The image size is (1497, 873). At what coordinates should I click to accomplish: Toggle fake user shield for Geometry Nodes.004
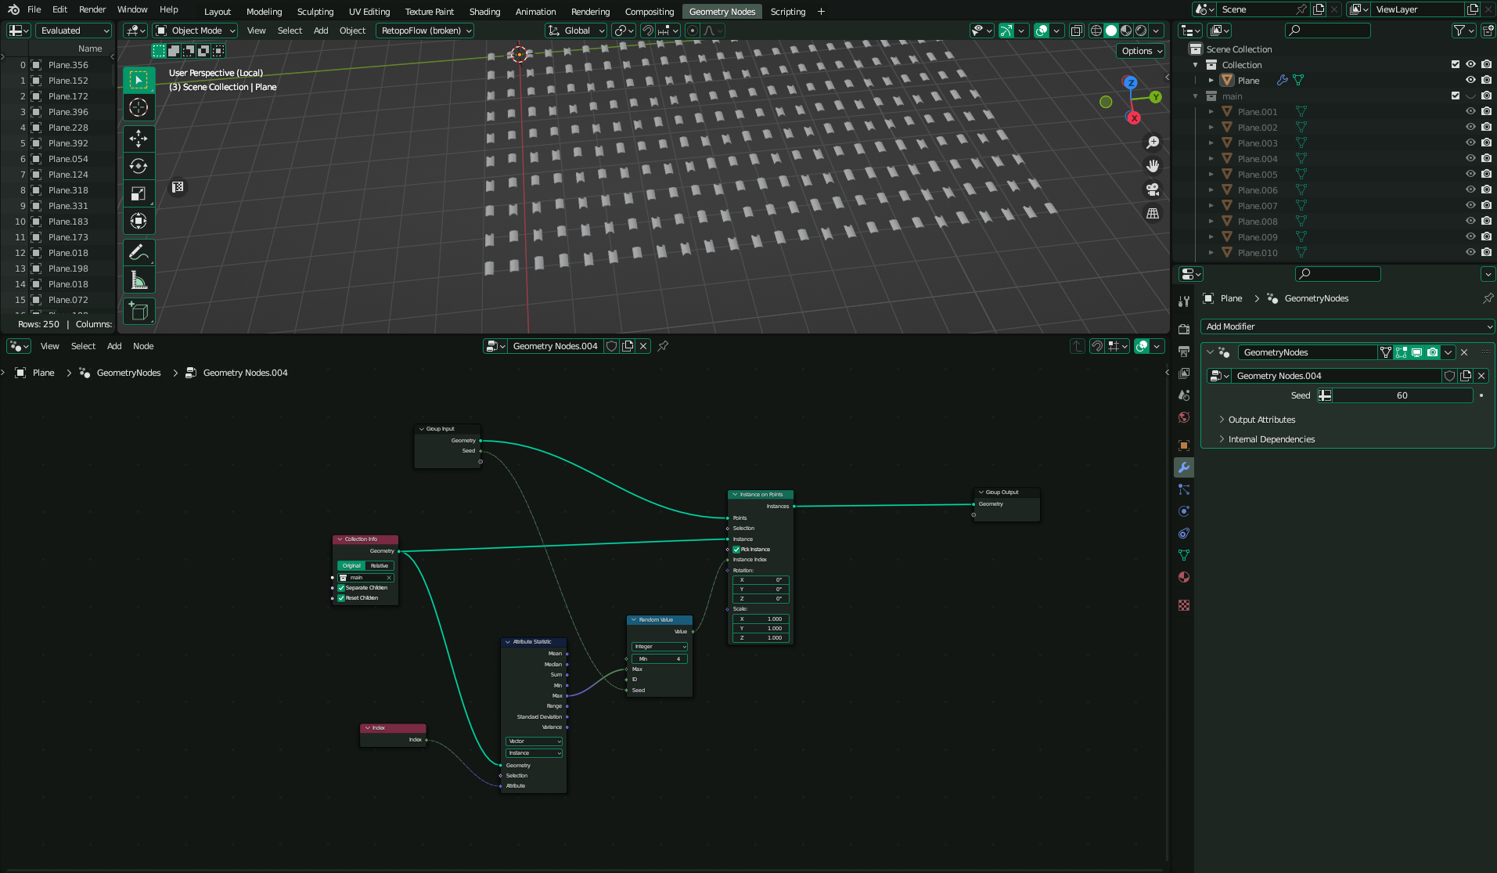[x=612, y=346]
